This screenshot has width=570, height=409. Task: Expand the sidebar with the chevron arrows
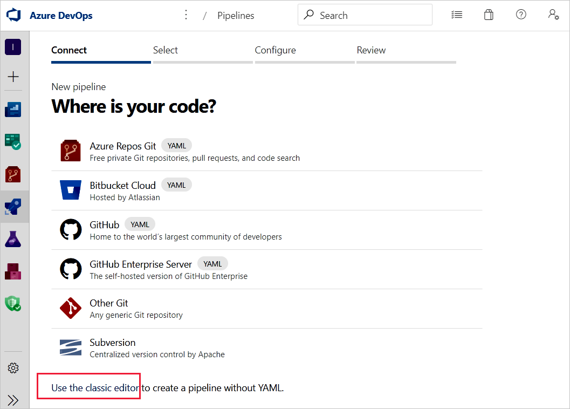[x=13, y=400]
